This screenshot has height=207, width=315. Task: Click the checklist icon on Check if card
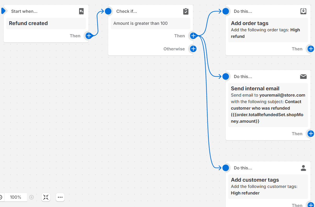click(x=186, y=11)
